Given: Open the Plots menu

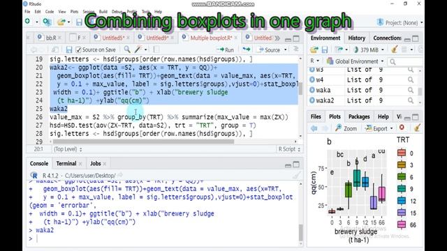Looking at the screenshot, I should point(74,12).
